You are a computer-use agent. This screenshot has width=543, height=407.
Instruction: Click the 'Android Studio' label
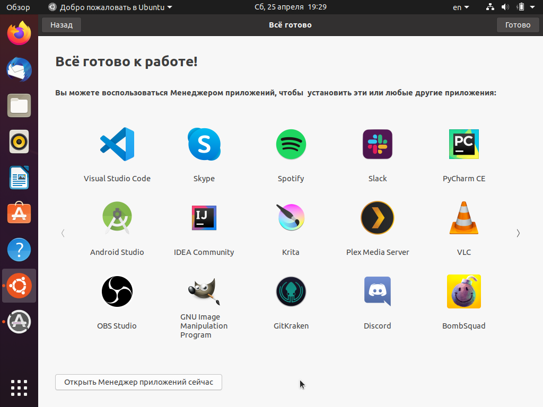[x=117, y=252]
